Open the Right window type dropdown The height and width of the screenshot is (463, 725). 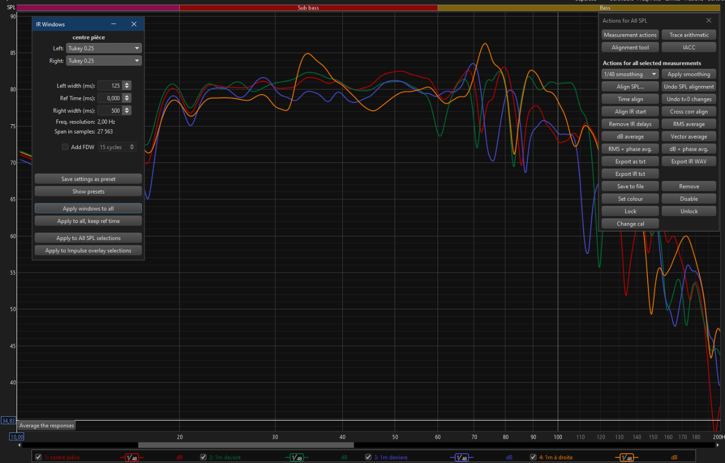point(104,61)
